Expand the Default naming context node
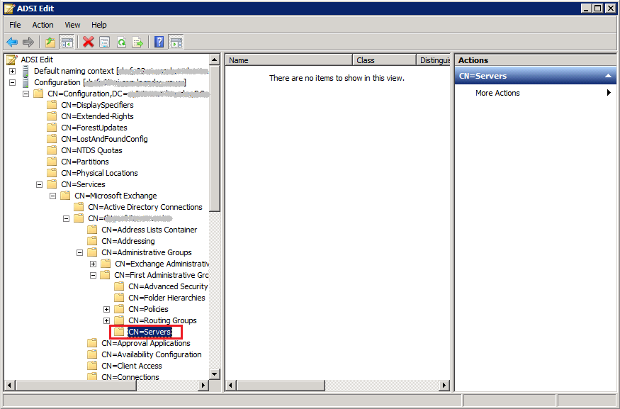This screenshot has height=409, width=620. (13, 71)
